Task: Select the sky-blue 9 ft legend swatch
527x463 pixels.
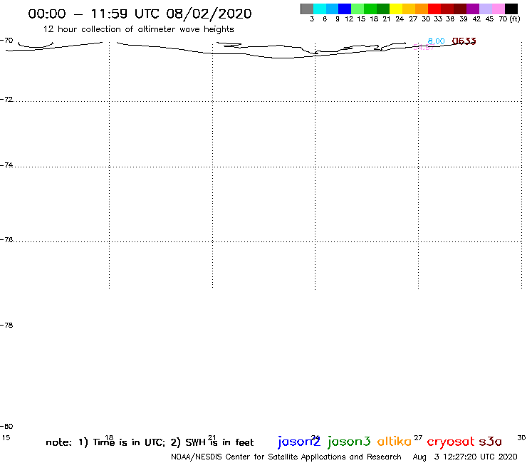Action: point(333,9)
